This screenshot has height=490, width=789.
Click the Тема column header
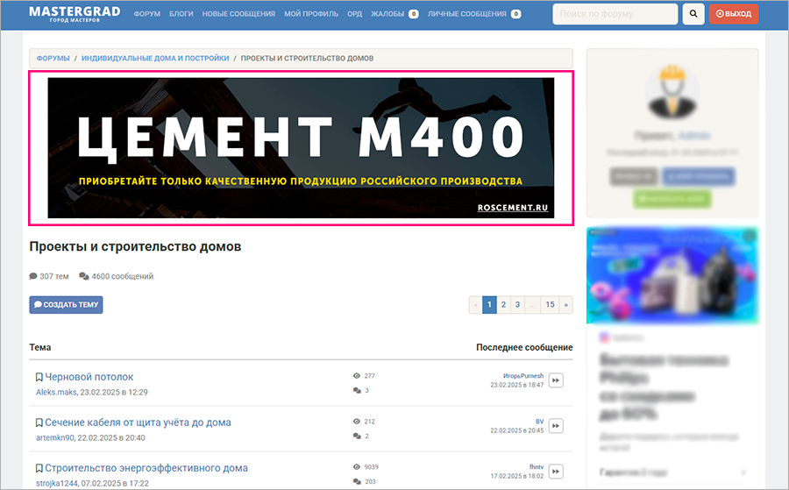tap(39, 347)
